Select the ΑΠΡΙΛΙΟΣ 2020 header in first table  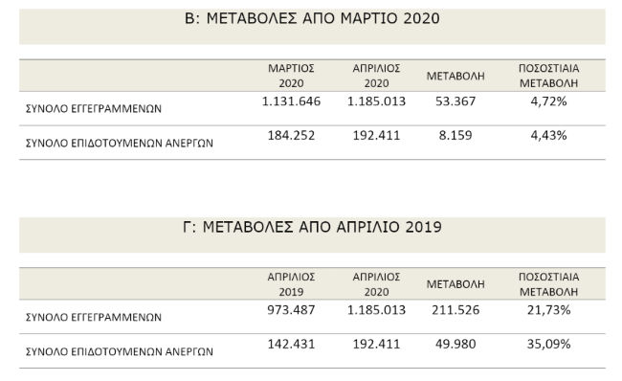[x=376, y=76]
